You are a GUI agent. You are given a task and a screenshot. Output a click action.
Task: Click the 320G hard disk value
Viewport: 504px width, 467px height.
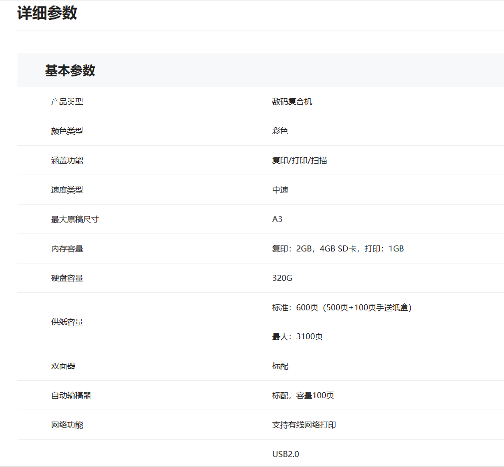coord(282,278)
